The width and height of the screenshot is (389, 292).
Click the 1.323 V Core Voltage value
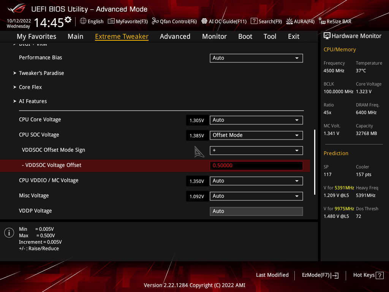364,92
